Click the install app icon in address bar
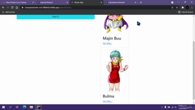This screenshot has width=195, height=110. 172,7
